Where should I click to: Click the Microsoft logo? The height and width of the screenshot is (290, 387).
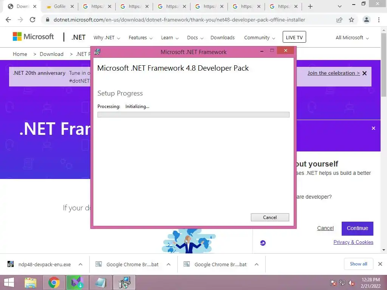[x=33, y=37]
